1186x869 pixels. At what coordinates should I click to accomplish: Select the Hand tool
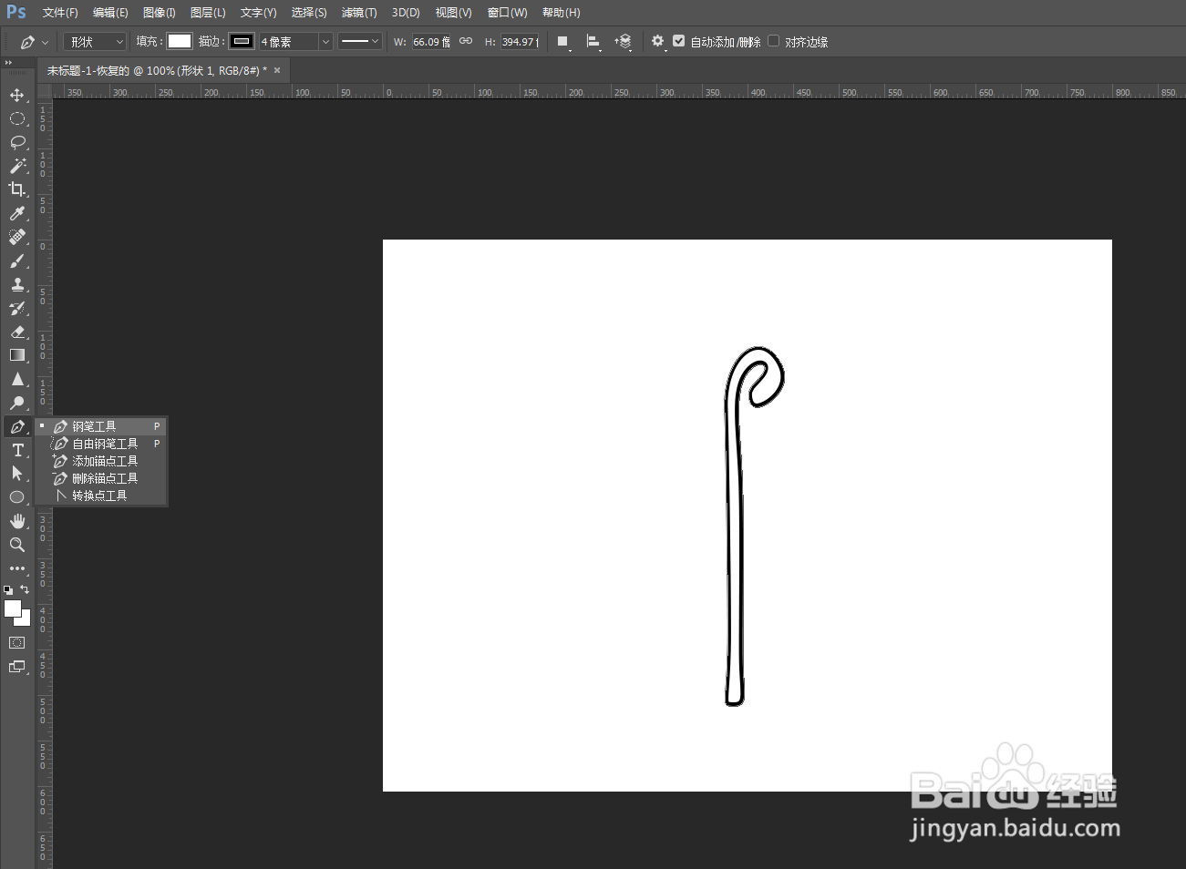tap(16, 521)
